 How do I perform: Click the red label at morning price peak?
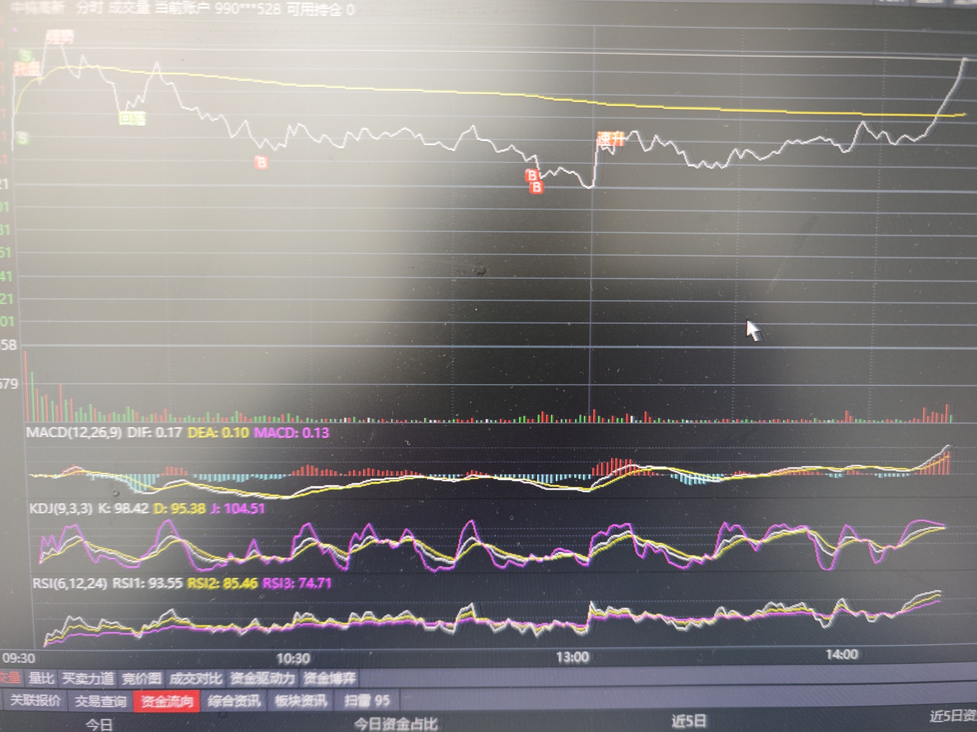59,37
